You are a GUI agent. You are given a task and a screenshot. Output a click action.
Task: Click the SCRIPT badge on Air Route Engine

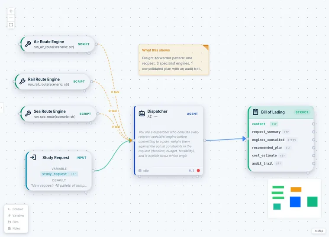[x=84, y=44]
